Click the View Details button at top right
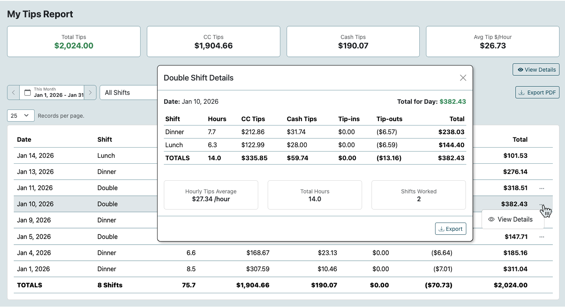Screen dimensions: 565x307 536,69
